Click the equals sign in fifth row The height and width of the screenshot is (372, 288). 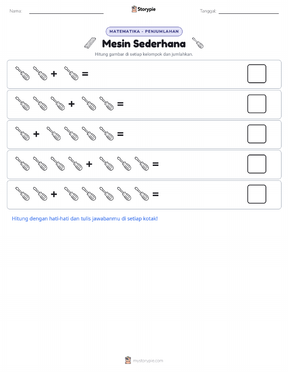tap(156, 194)
